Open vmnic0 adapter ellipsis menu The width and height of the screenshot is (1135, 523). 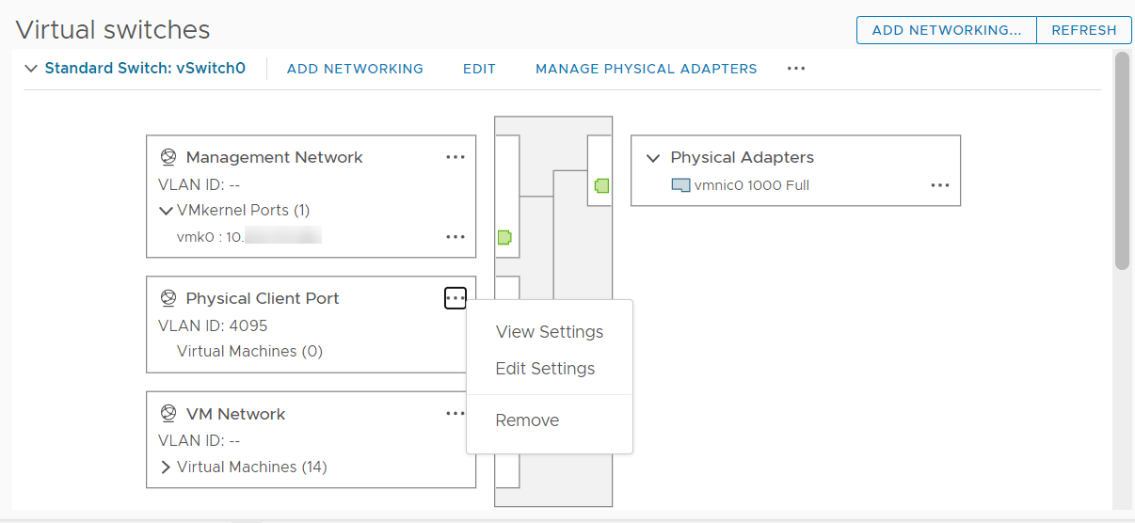940,185
